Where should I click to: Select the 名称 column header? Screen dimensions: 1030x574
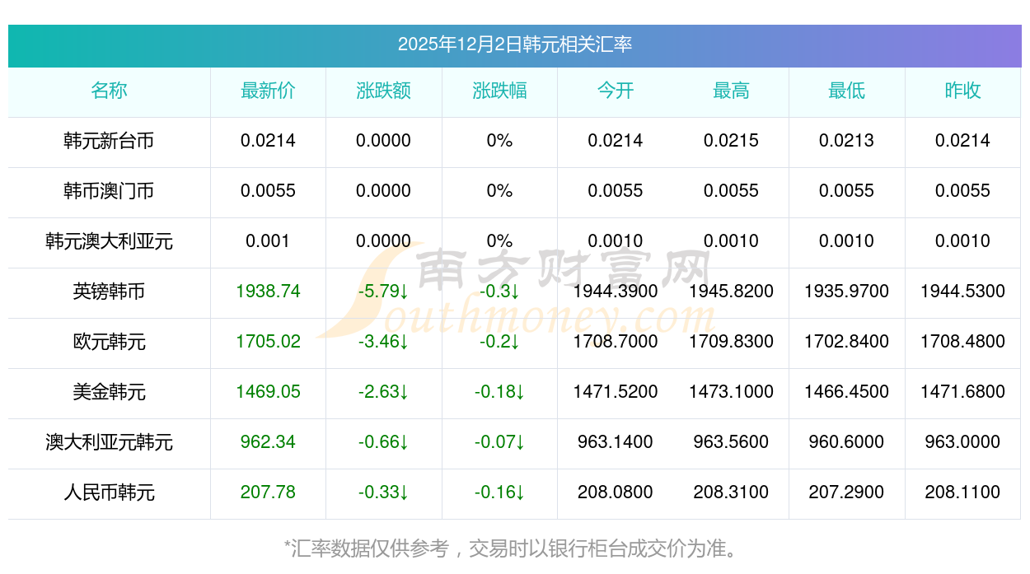[110, 91]
